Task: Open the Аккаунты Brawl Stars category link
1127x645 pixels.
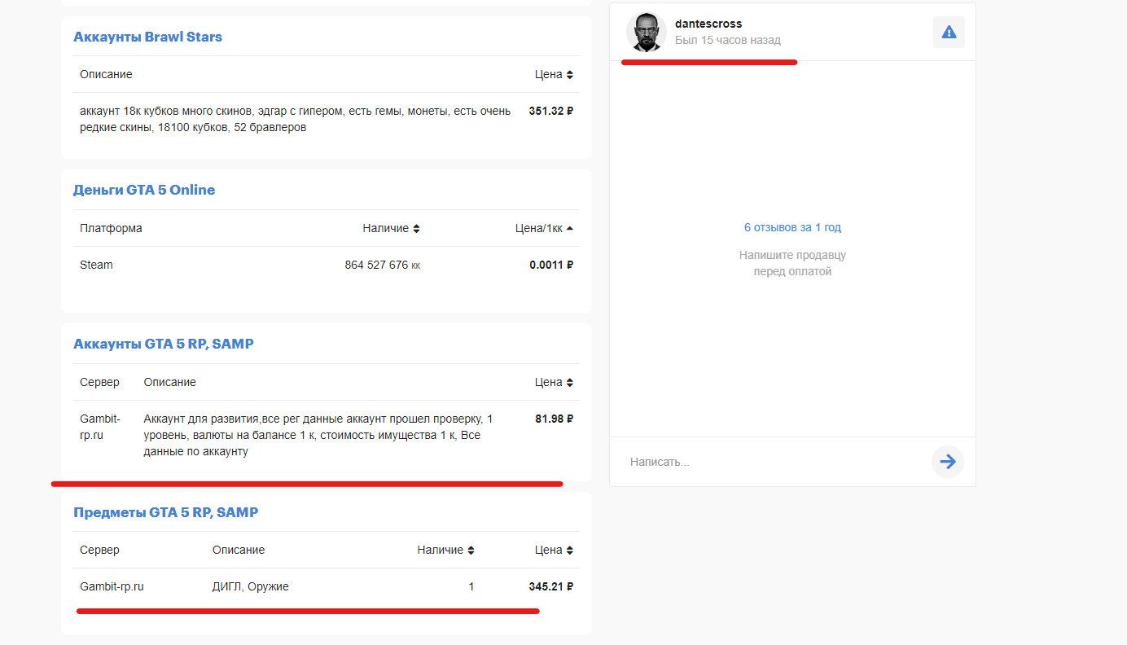Action: click(147, 37)
